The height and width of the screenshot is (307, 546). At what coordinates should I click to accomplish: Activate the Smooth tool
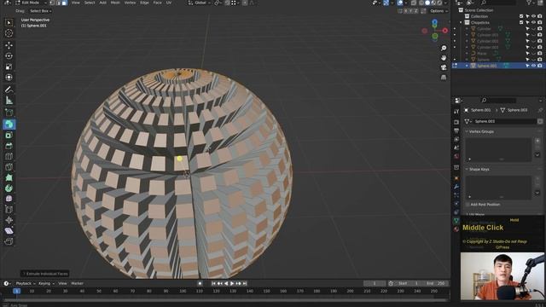9,199
